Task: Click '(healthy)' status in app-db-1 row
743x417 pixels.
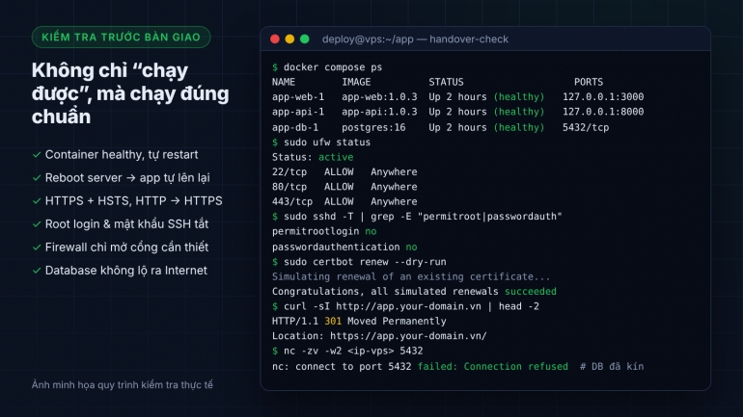Action: coord(519,128)
